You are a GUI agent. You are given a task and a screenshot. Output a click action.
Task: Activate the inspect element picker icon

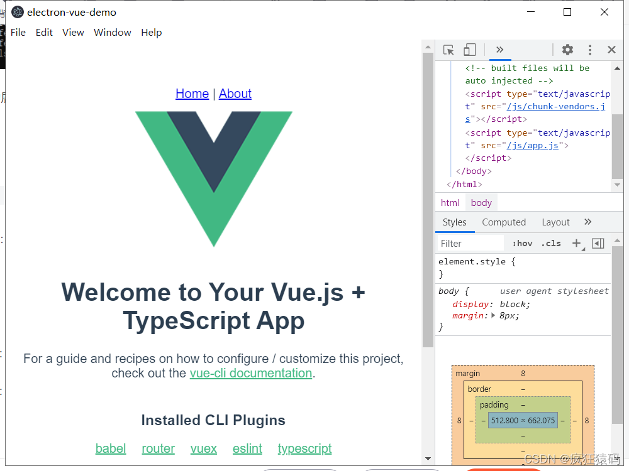(x=448, y=50)
